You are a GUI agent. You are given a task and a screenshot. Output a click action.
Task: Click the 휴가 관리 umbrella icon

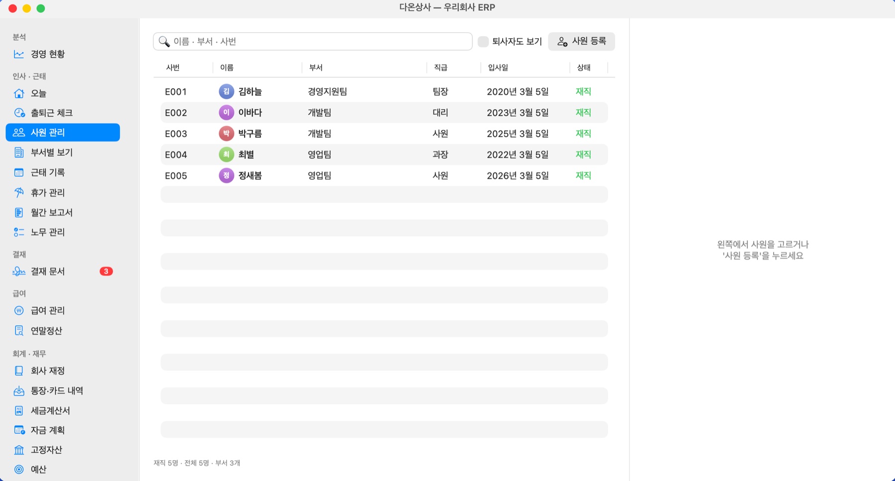pos(19,193)
